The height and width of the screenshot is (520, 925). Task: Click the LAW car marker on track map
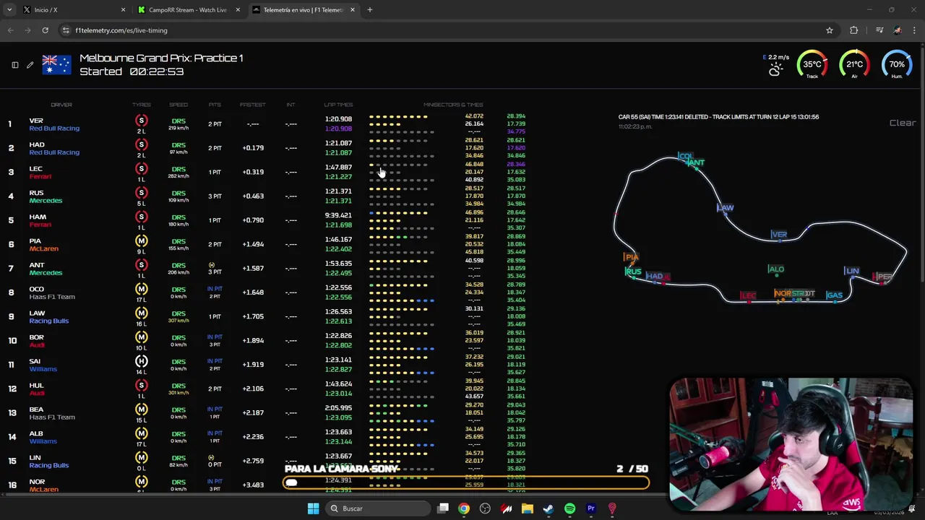coord(725,208)
